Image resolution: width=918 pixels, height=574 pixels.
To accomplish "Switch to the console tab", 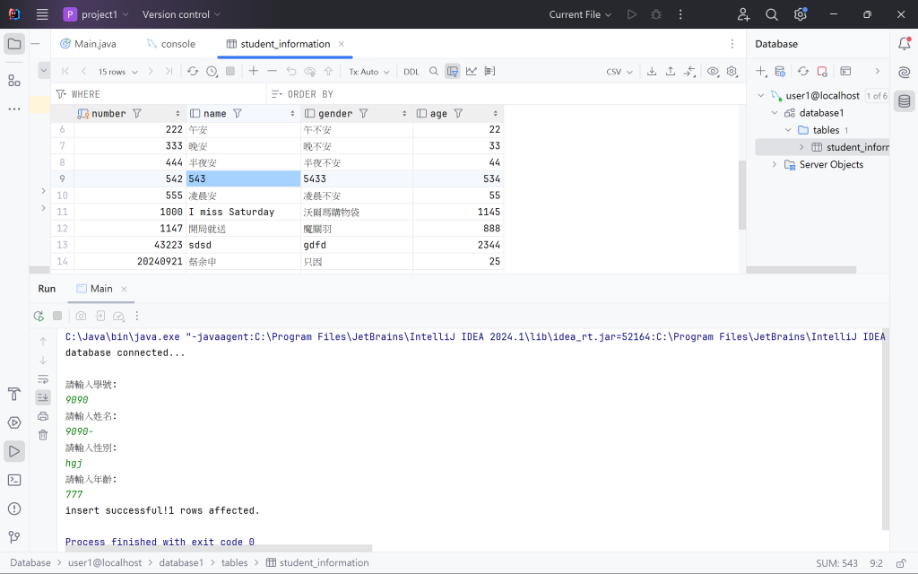I will 171,44.
